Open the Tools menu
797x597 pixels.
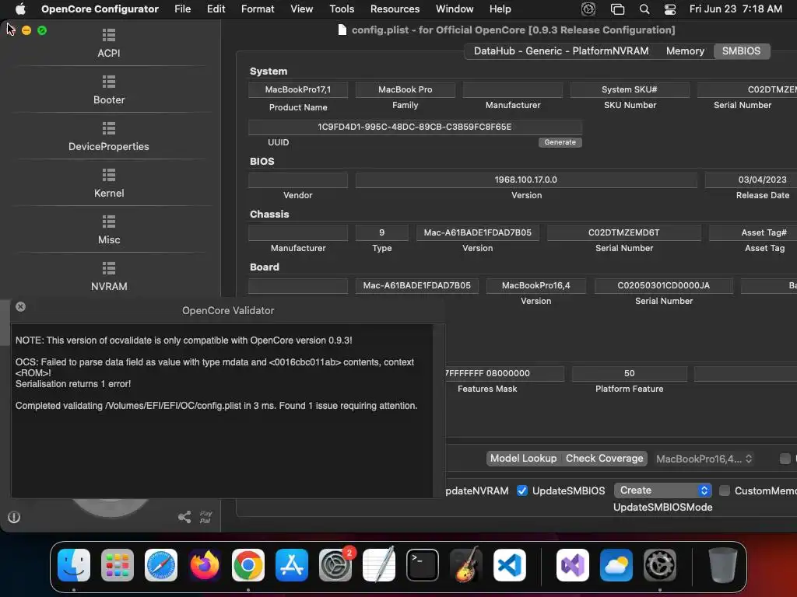(342, 9)
